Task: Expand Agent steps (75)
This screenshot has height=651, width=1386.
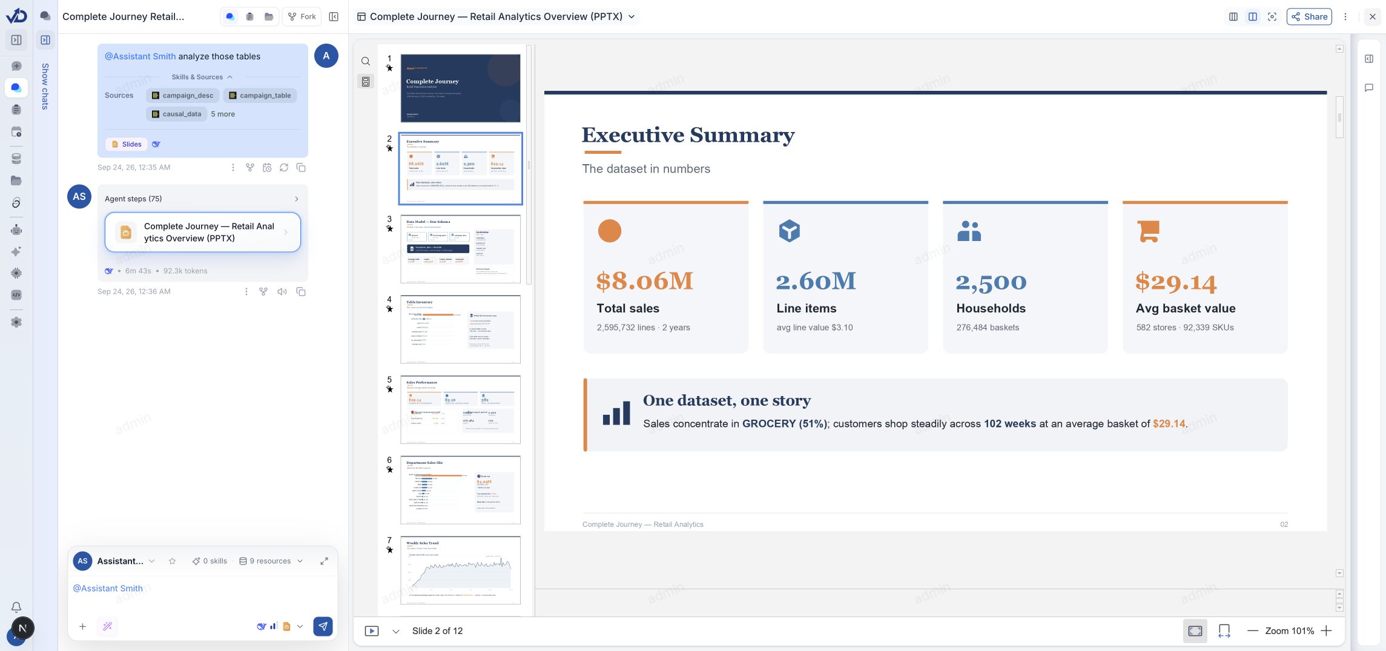Action: (x=202, y=199)
